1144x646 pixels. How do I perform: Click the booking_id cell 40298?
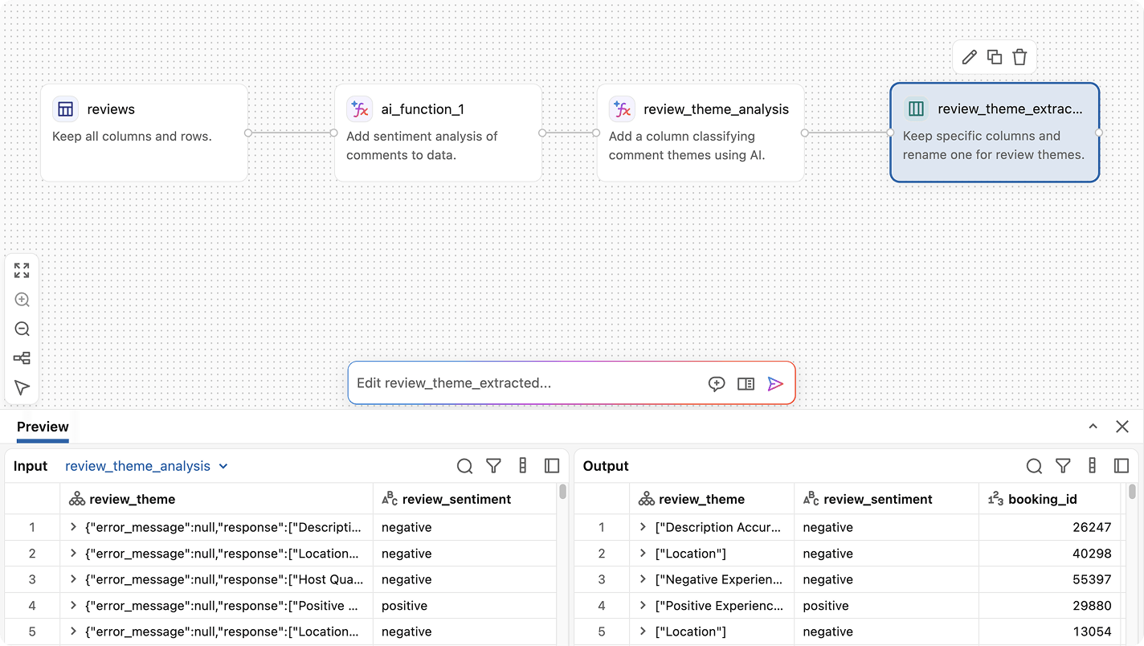pos(1049,554)
